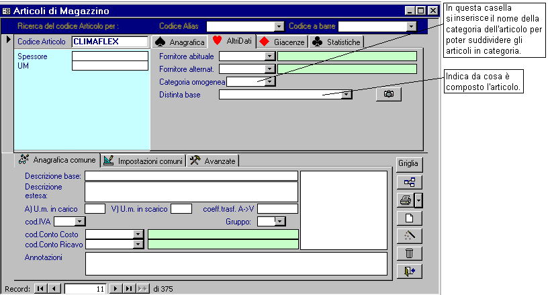
Task: Click the 'di 375' record count text
Action: (x=163, y=289)
